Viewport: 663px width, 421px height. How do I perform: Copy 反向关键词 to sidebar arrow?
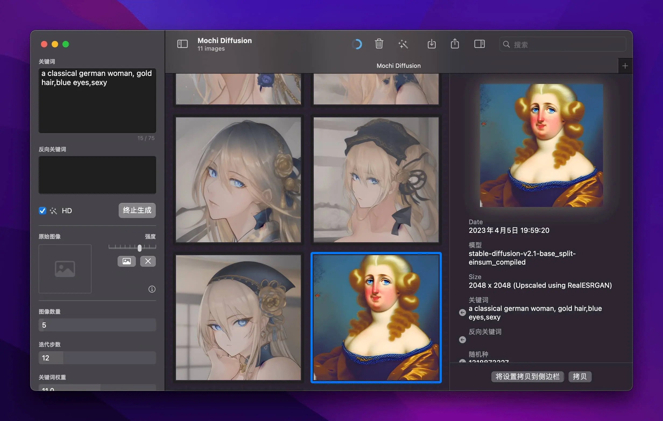(462, 340)
